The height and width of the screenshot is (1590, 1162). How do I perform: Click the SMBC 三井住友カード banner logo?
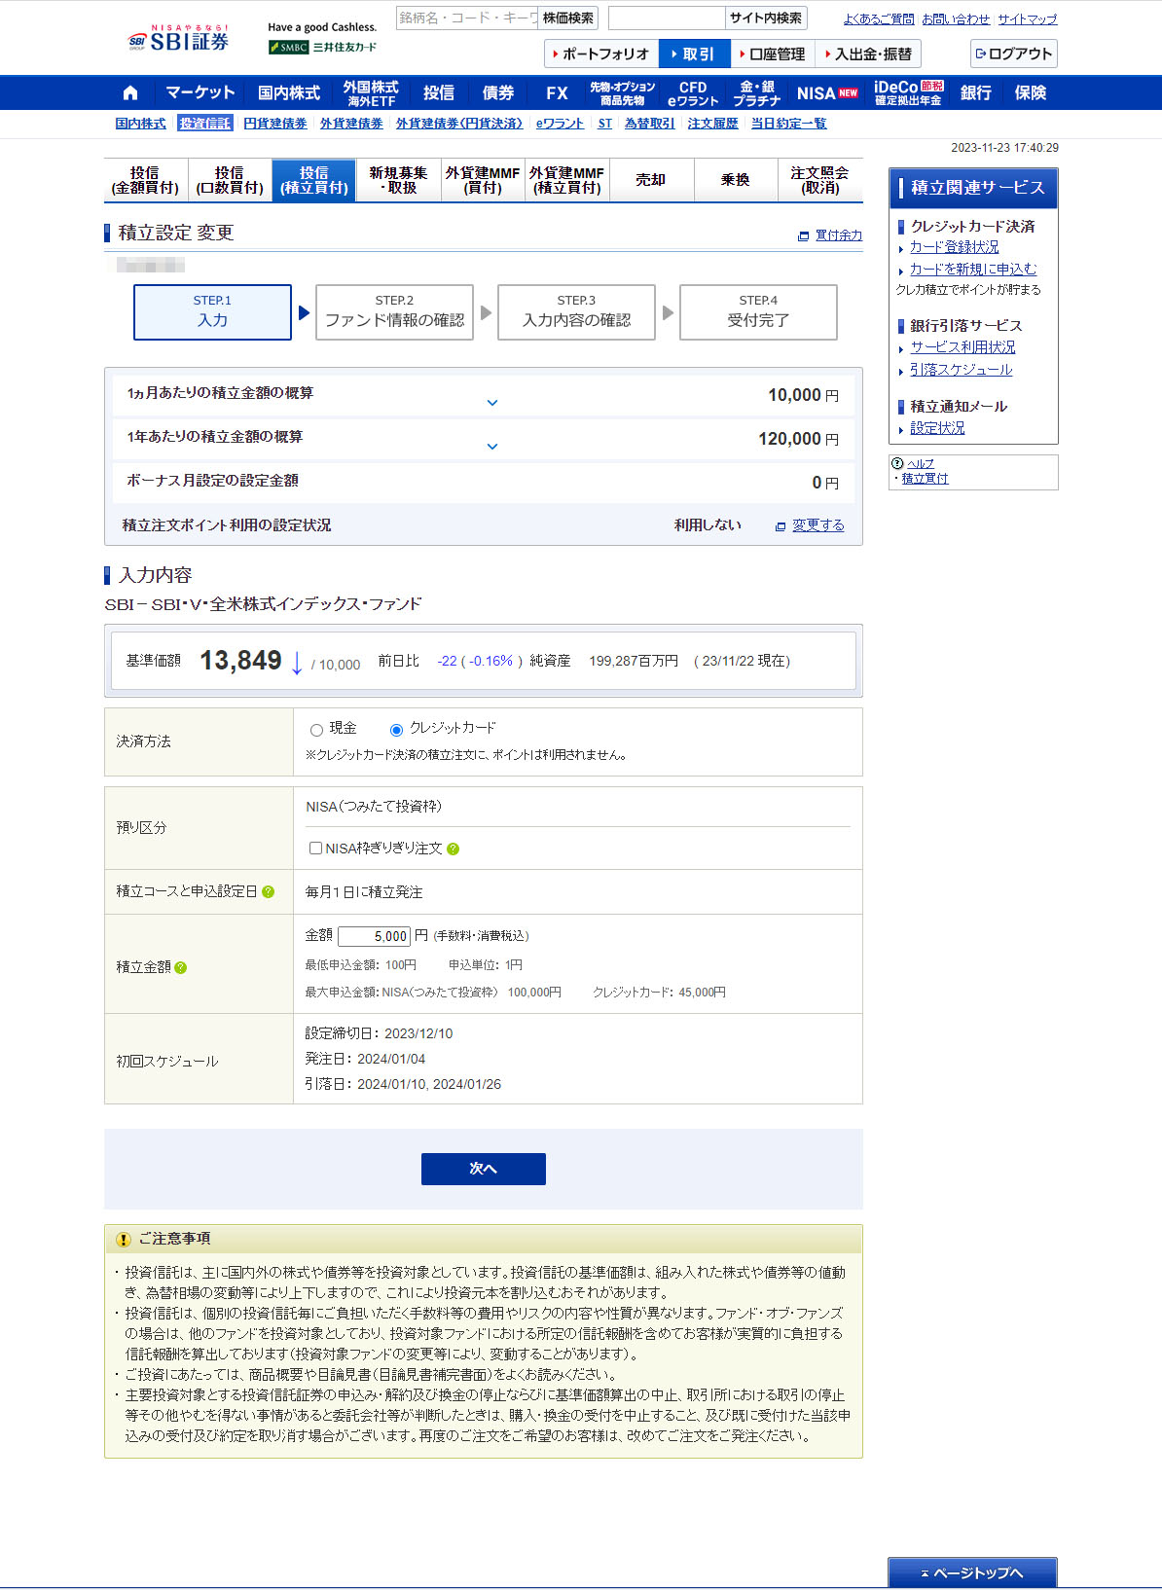[322, 47]
